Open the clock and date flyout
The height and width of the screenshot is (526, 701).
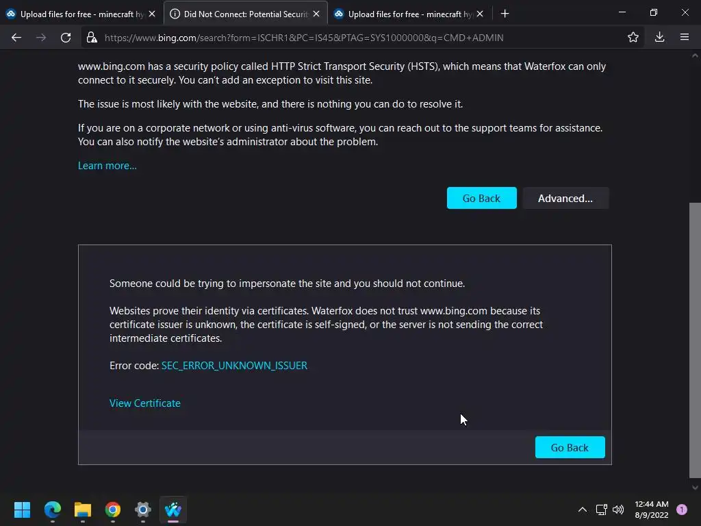(x=652, y=510)
